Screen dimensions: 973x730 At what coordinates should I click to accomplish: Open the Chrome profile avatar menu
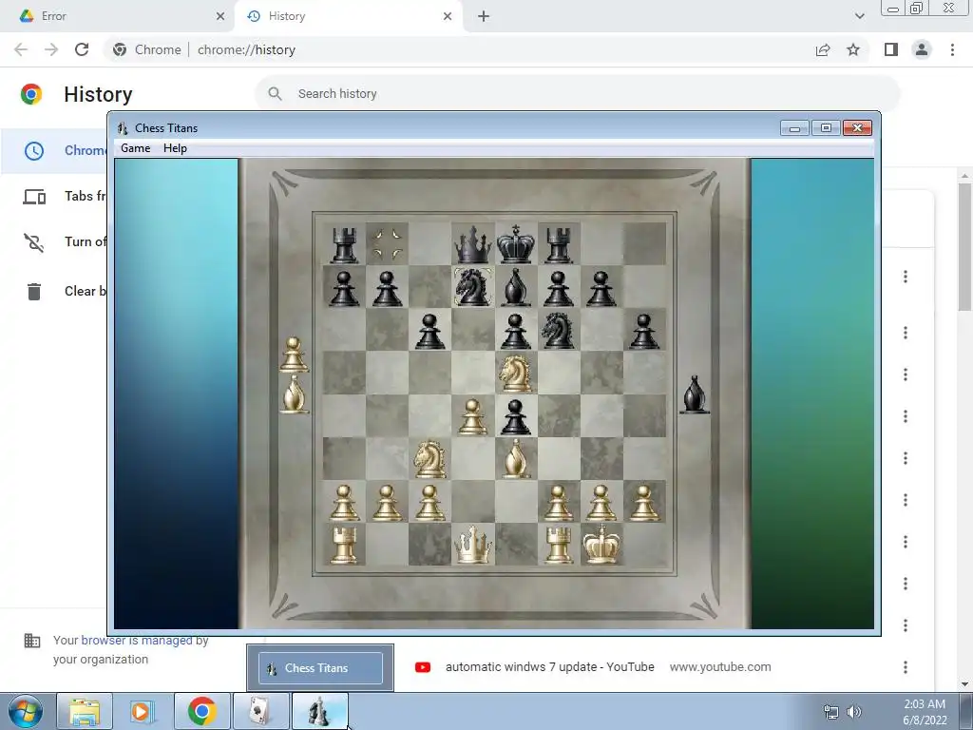tap(922, 49)
